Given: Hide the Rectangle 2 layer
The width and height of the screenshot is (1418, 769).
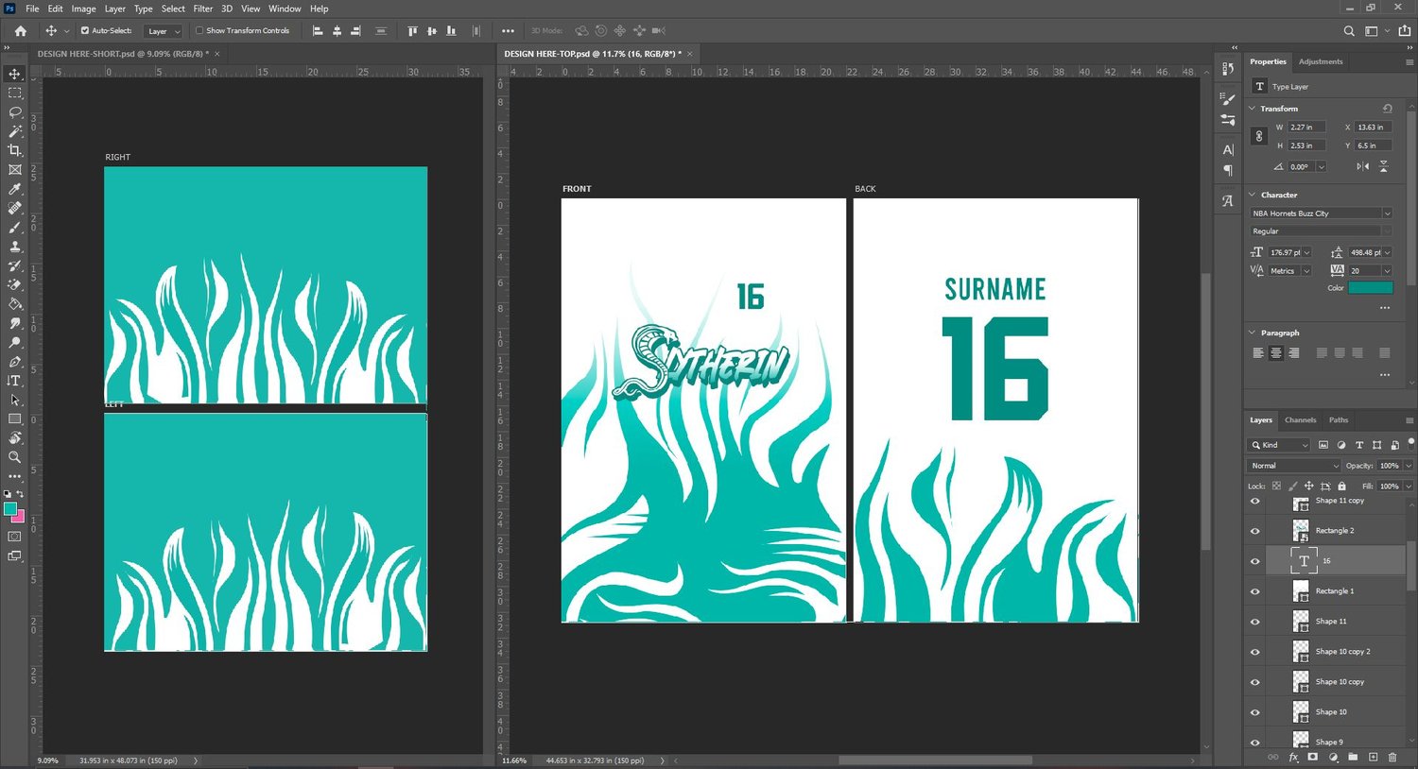Looking at the screenshot, I should (x=1255, y=531).
